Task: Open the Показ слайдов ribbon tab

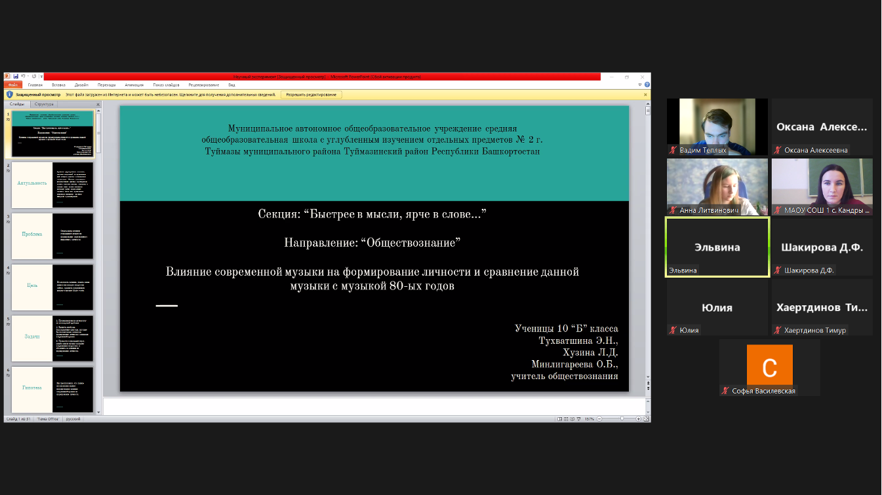Action: tap(167, 85)
